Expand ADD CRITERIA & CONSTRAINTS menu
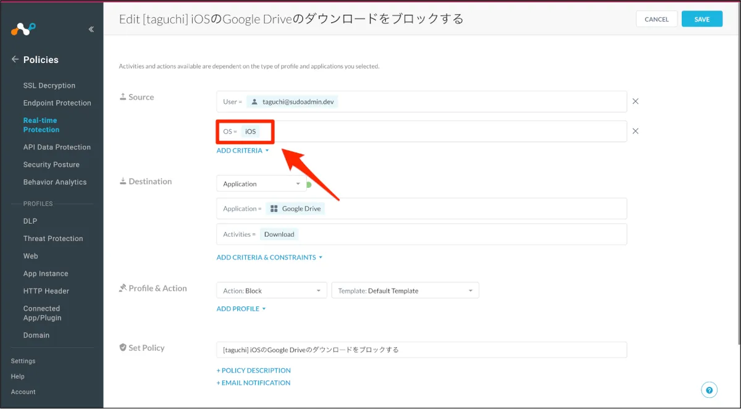The image size is (741, 409). click(269, 258)
